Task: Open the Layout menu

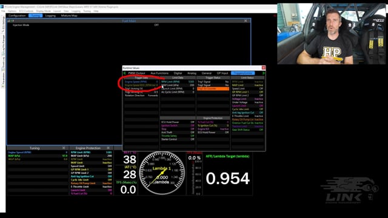Action: click(57, 11)
